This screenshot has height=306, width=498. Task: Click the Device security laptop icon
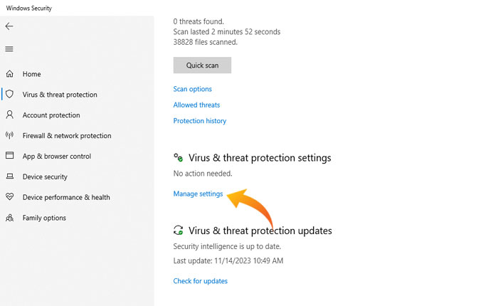[x=10, y=176]
